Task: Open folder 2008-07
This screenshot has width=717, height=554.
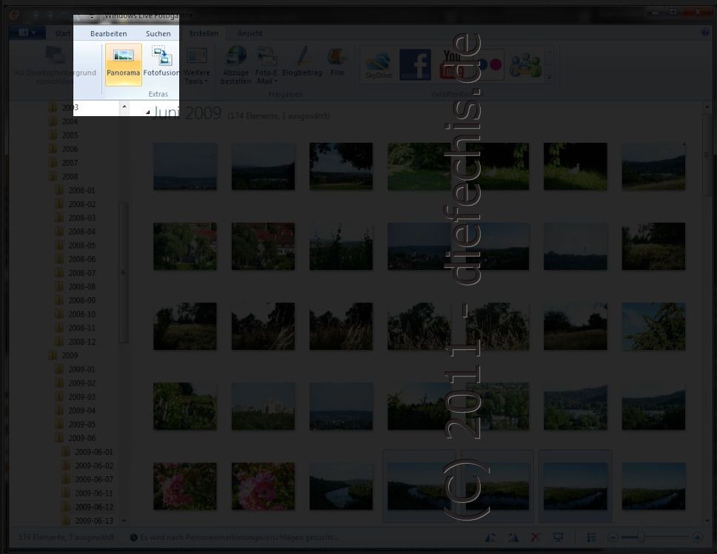Action: pos(82,273)
